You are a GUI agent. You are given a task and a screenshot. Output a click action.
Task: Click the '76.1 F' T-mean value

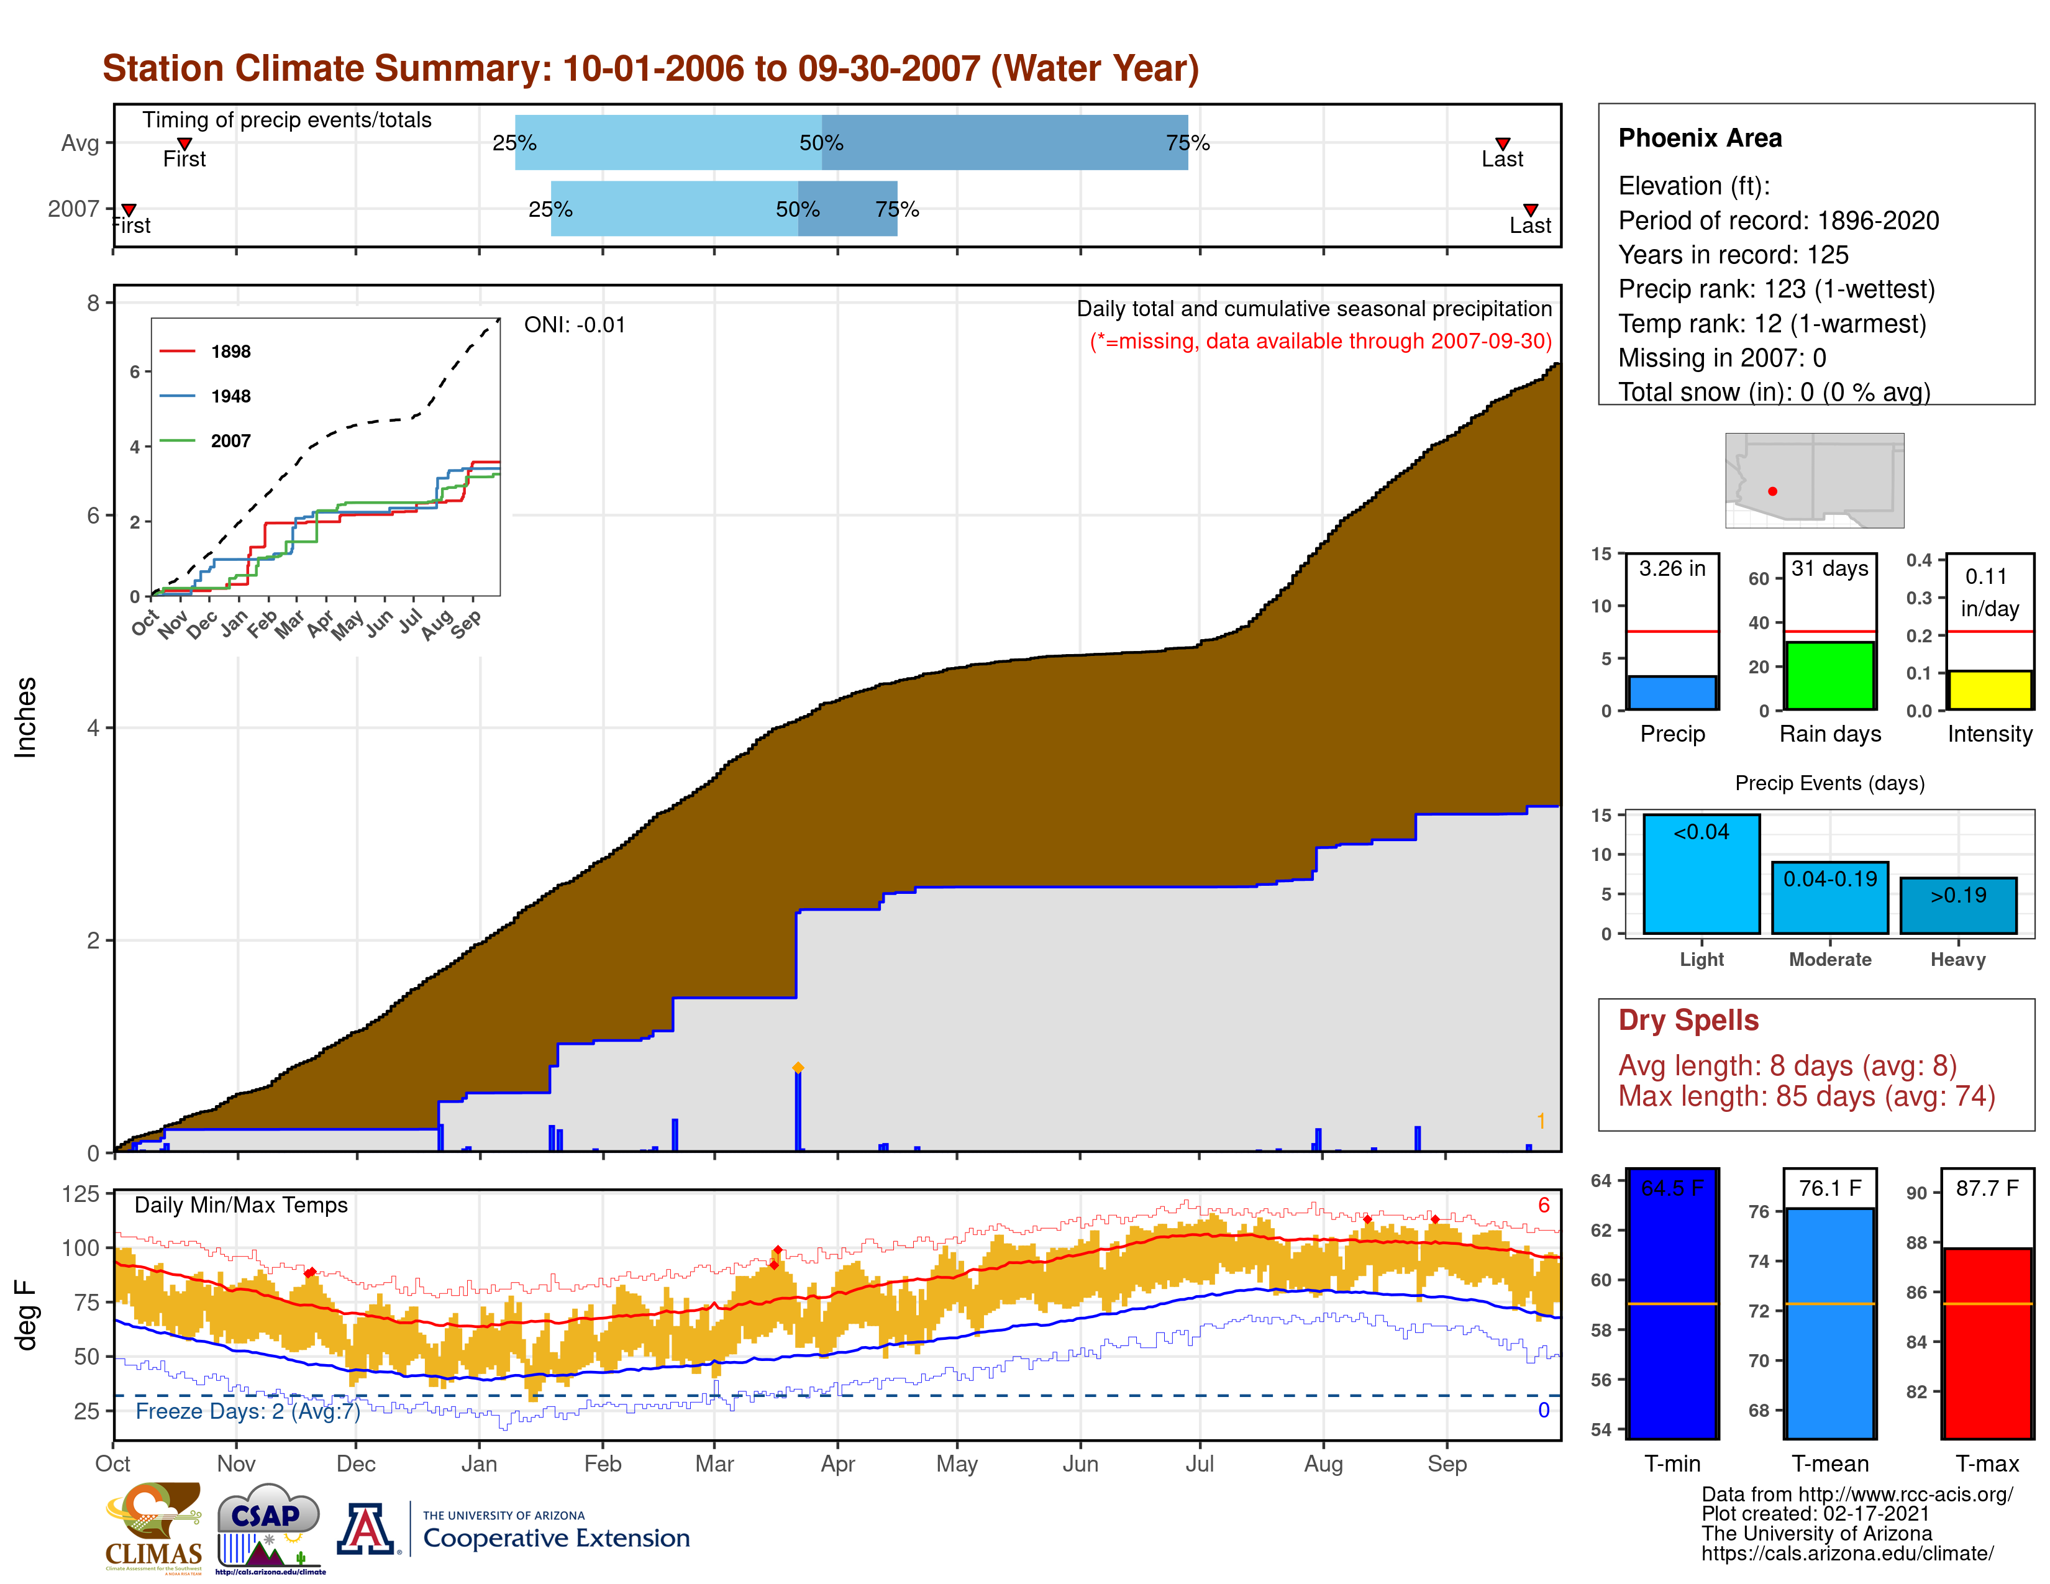(1829, 1188)
